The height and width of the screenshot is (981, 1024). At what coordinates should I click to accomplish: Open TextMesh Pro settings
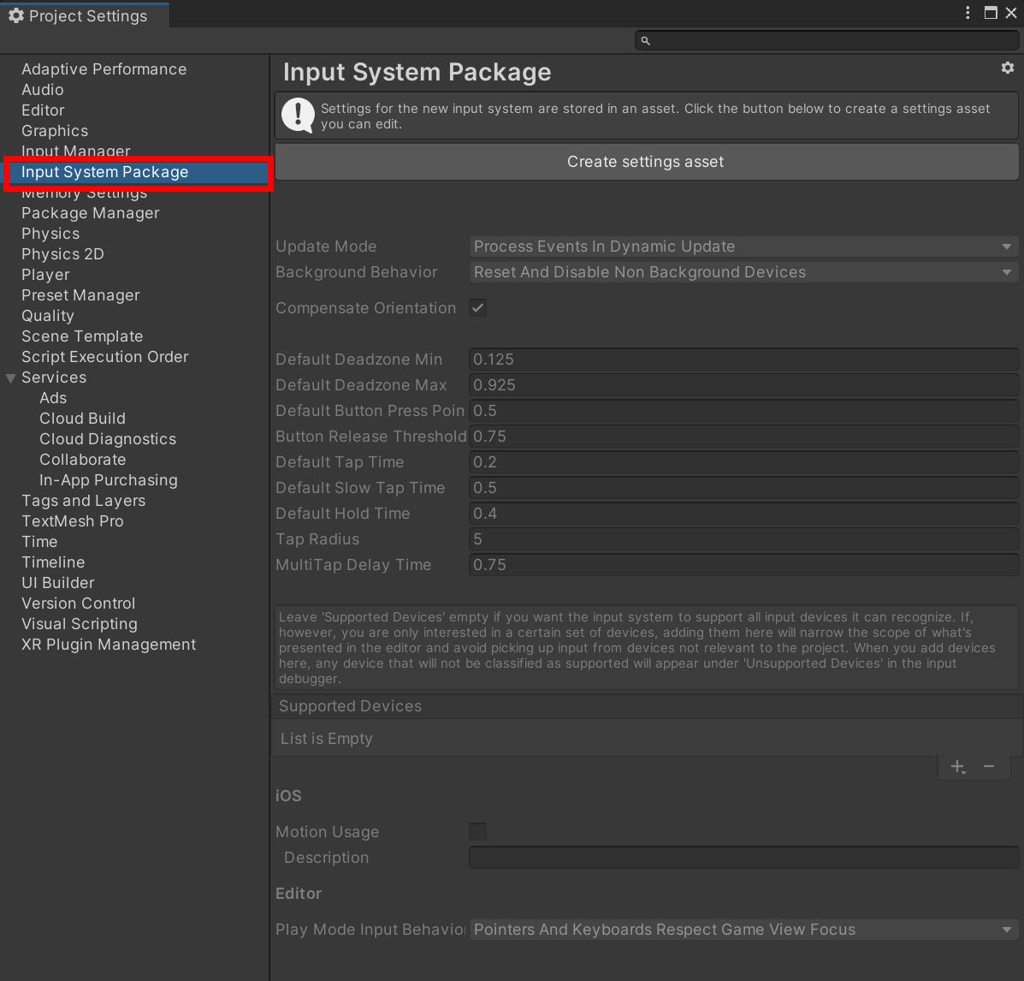tap(73, 521)
